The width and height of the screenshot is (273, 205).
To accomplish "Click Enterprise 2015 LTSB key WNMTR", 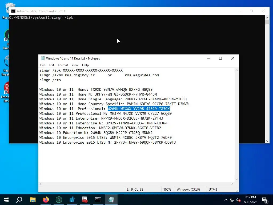I will (x=141, y=137).
